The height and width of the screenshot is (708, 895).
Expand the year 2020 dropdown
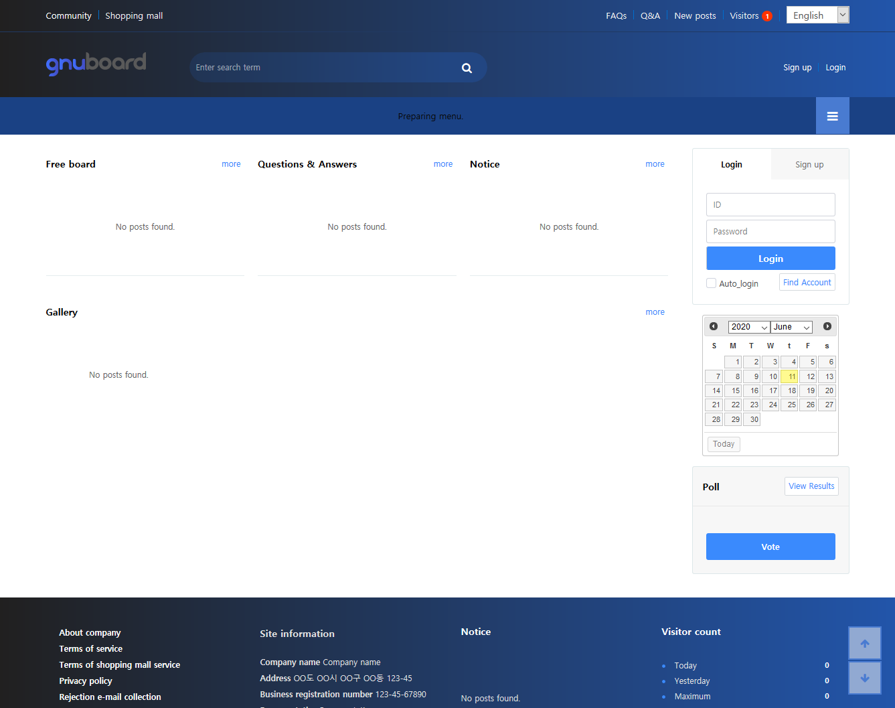click(x=748, y=327)
